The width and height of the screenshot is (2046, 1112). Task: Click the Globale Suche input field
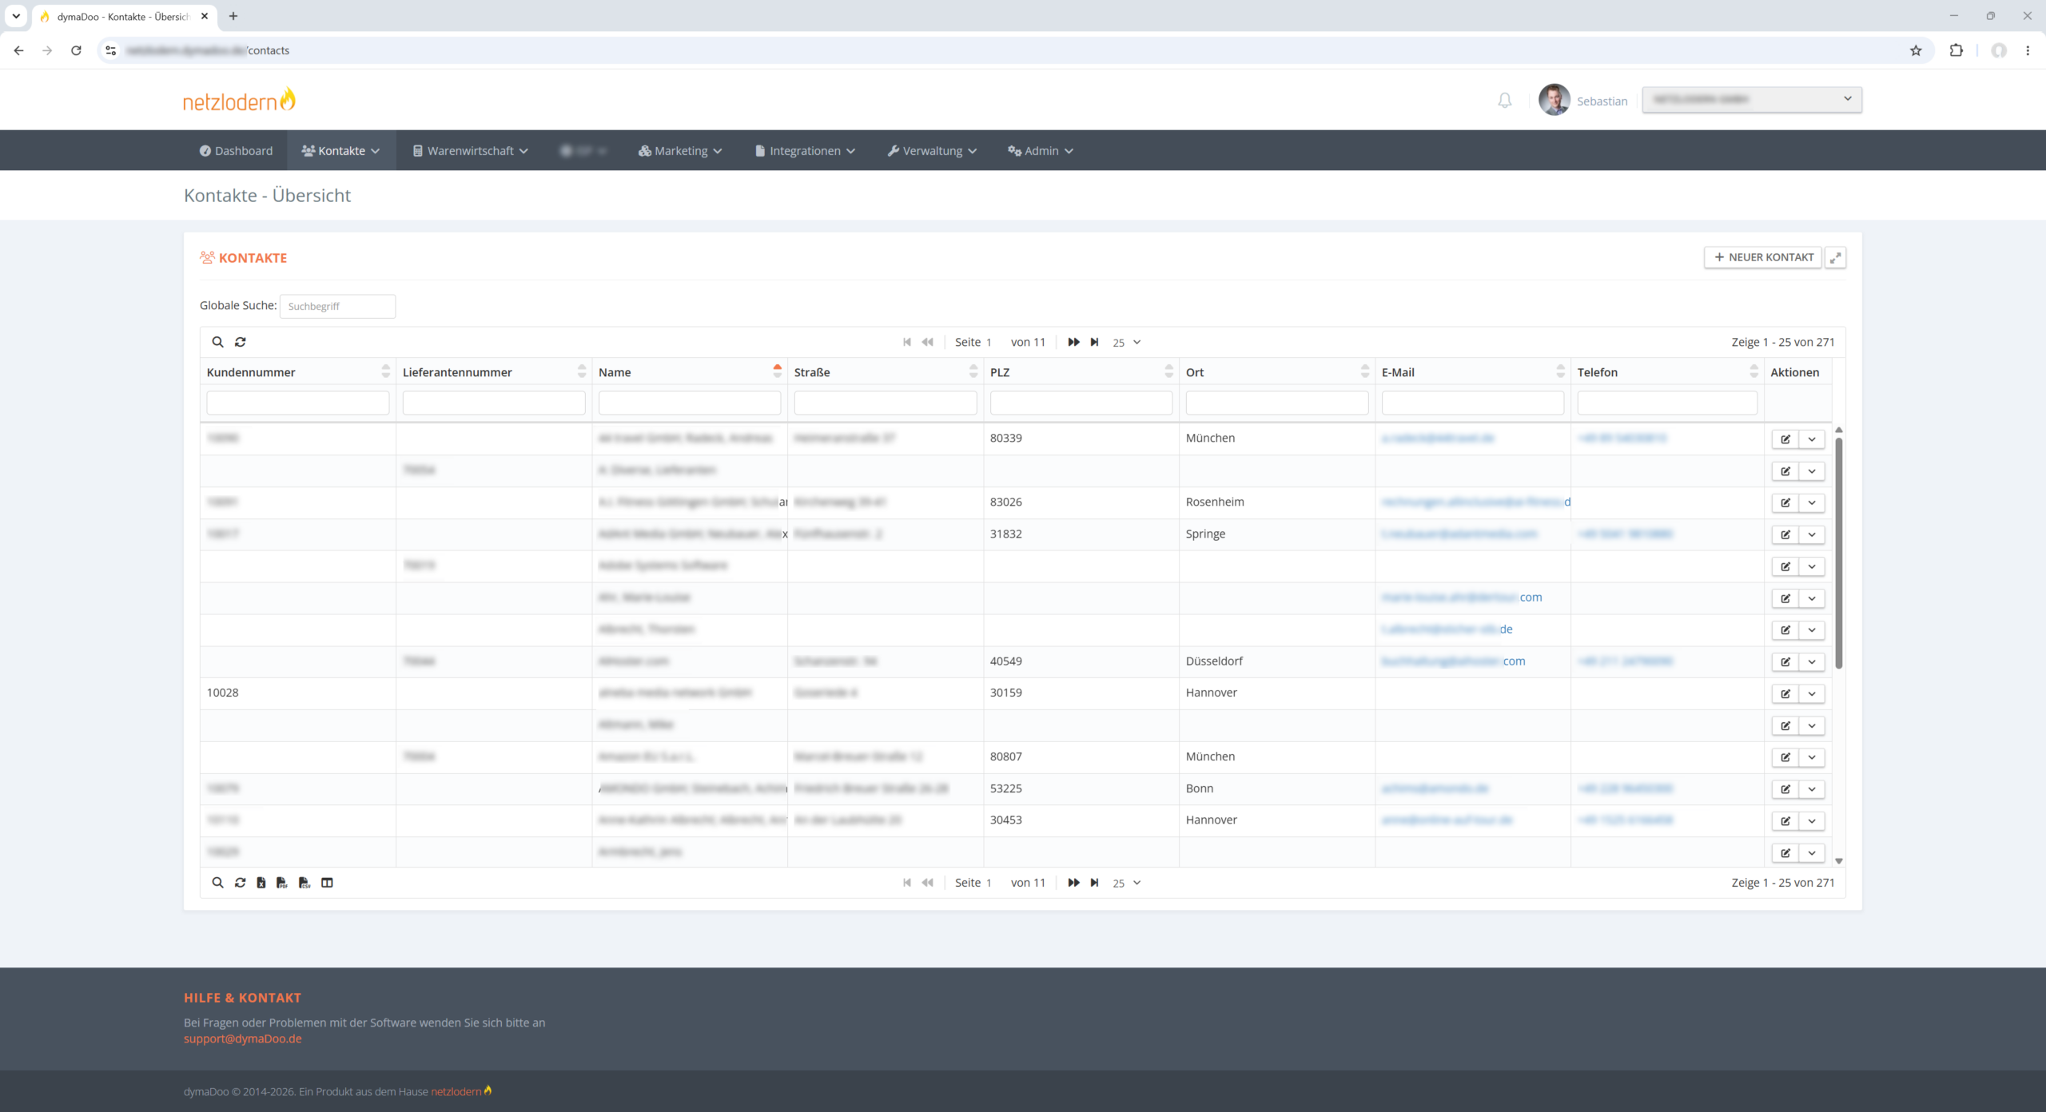point(337,306)
